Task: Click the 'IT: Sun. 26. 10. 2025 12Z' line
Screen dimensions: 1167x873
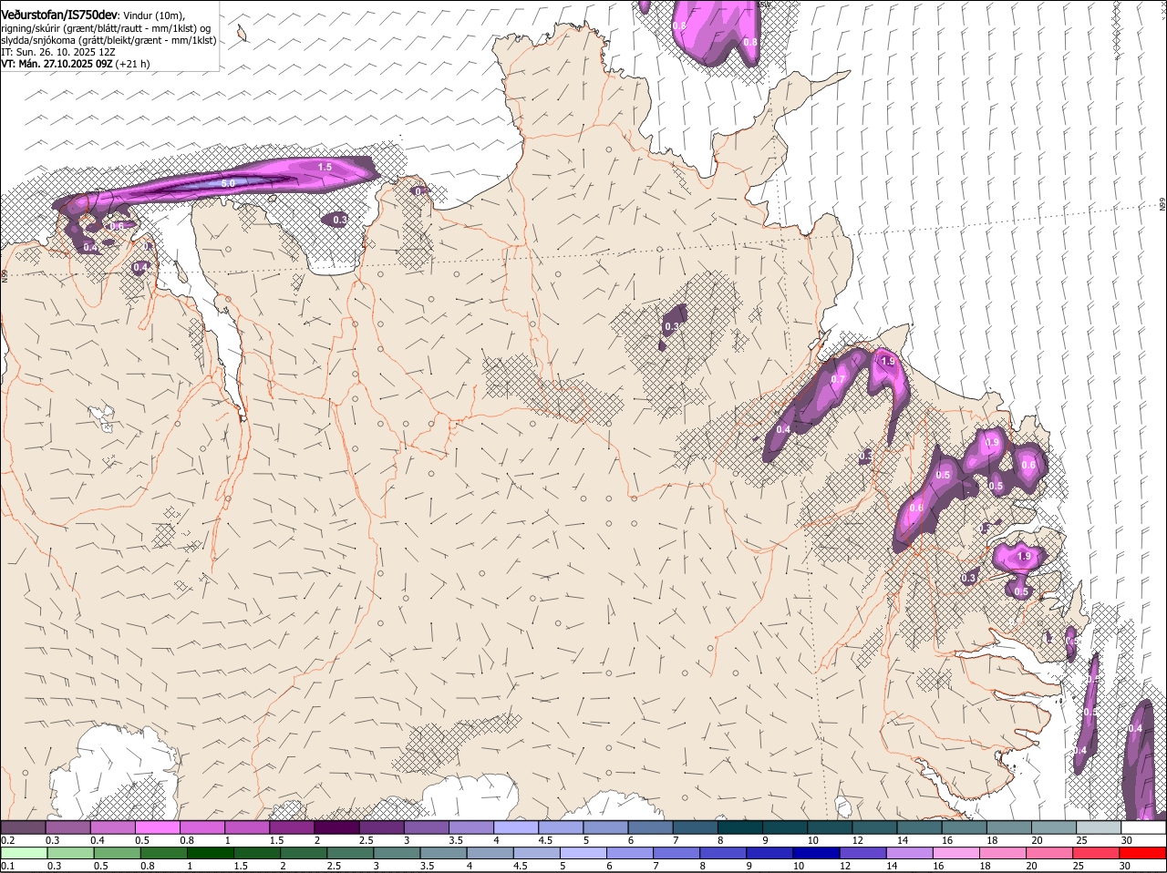Action: [x=58, y=52]
